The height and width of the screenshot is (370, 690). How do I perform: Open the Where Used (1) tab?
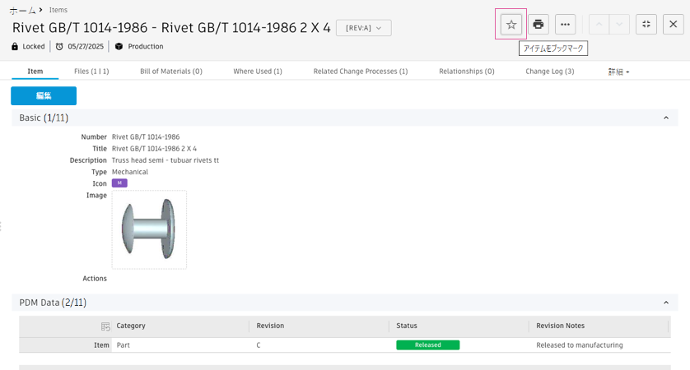pos(258,72)
